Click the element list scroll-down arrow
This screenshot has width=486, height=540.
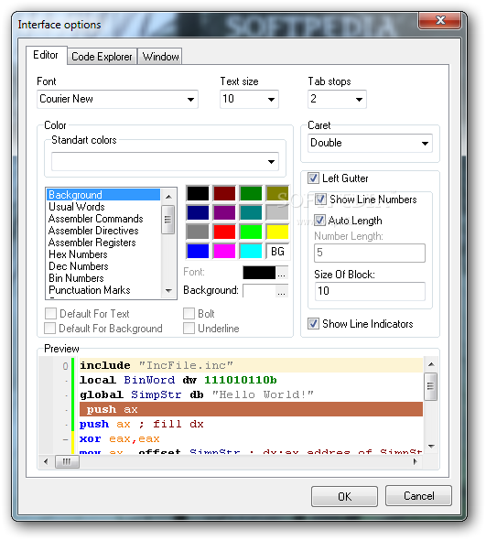coord(168,291)
